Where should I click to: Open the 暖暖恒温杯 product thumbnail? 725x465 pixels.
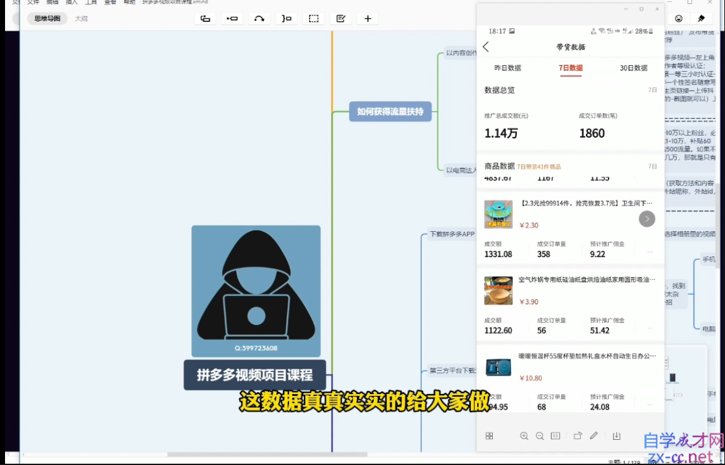pyautogui.click(x=498, y=367)
